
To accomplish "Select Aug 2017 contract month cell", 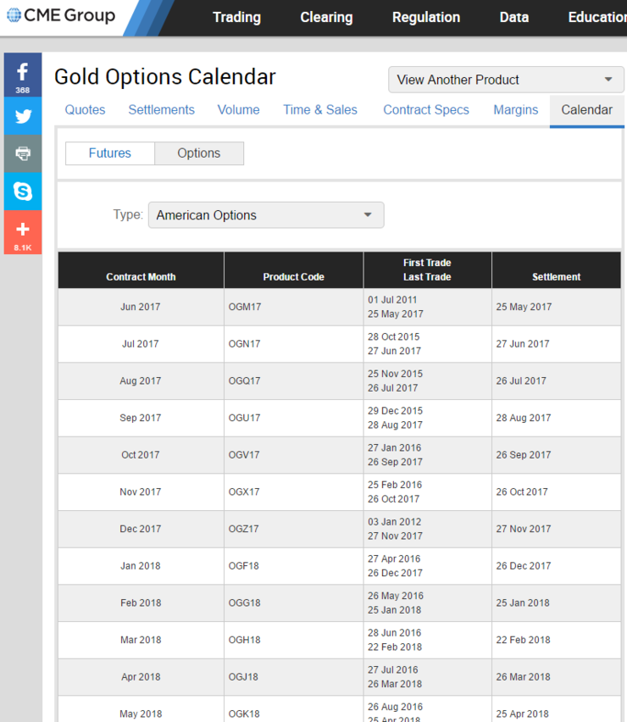I will pyautogui.click(x=141, y=380).
